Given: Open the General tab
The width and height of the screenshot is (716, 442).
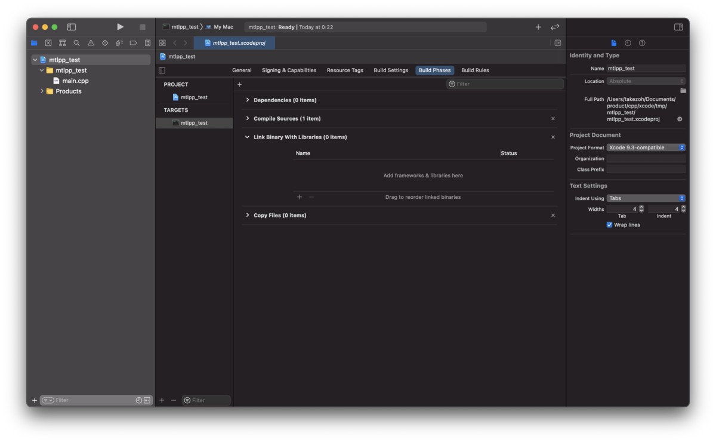Looking at the screenshot, I should coord(242,70).
